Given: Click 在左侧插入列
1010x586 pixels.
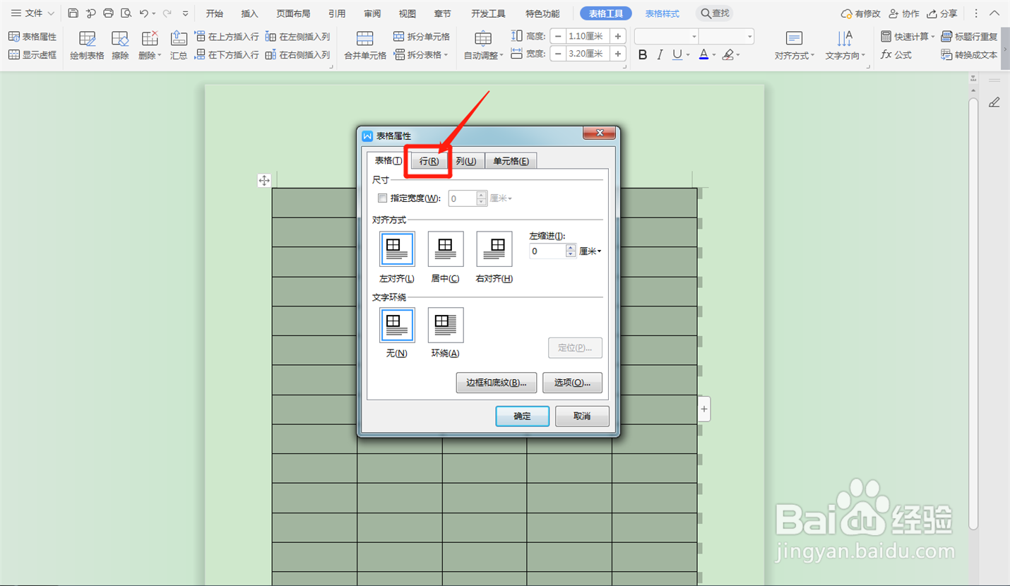Looking at the screenshot, I should (297, 37).
